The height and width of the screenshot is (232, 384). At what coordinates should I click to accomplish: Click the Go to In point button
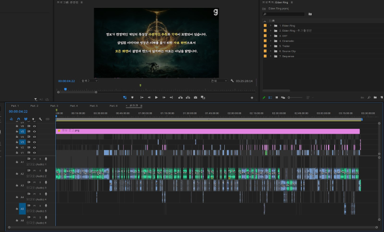click(142, 98)
